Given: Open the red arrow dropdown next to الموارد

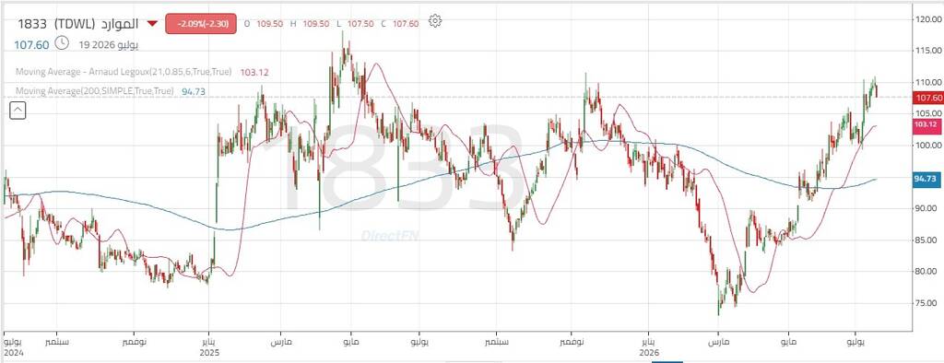Looking at the screenshot, I should [x=152, y=23].
